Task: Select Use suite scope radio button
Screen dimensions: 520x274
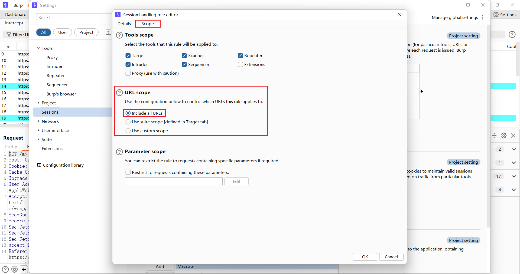Action: [128, 122]
